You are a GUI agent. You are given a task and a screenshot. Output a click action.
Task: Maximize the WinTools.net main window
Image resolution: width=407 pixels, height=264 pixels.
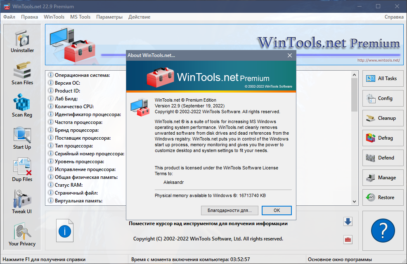point(378,6)
